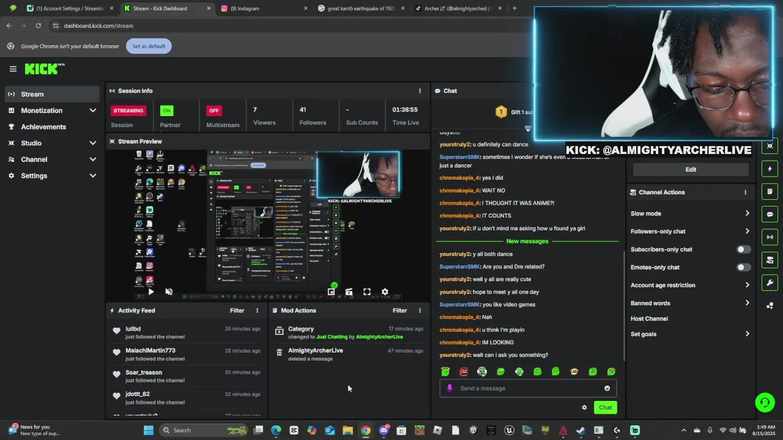Viewport: 783px width, 440px height.
Task: Select Achievements in sidebar
Action: pyautogui.click(x=52, y=127)
